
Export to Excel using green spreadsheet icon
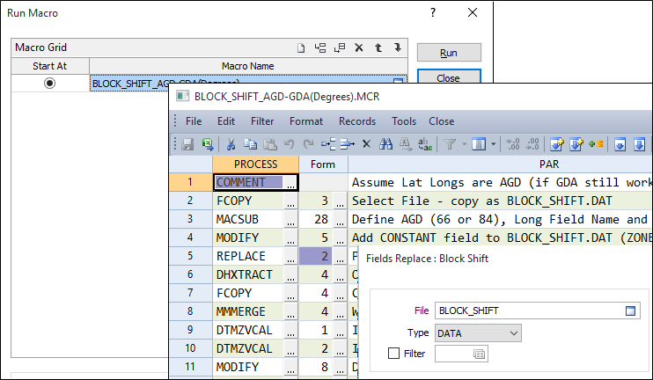pos(208,144)
